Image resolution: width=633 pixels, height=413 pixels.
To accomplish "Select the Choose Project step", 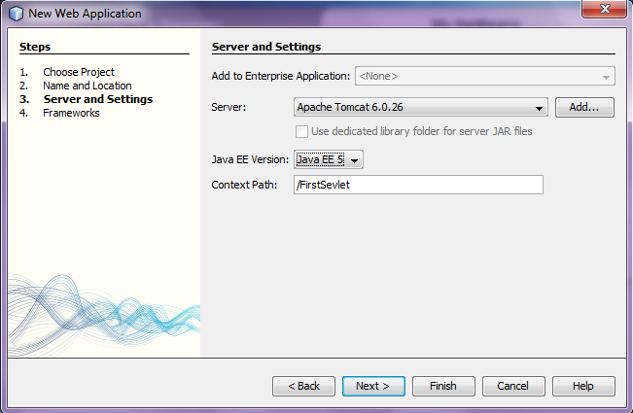I will pyautogui.click(x=79, y=72).
